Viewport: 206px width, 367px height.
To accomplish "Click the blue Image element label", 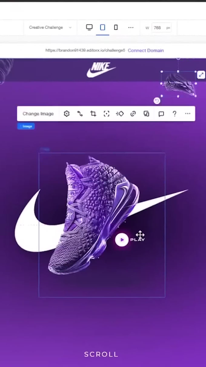I will pyautogui.click(x=26, y=126).
